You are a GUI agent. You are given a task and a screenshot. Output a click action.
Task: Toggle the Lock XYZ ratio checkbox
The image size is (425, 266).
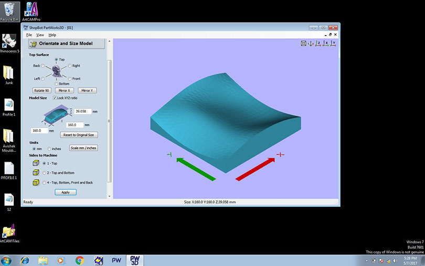55,98
